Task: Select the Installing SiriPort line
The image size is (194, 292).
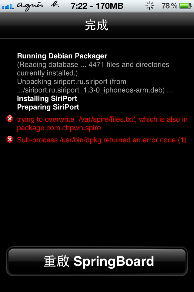Action: (x=47, y=99)
